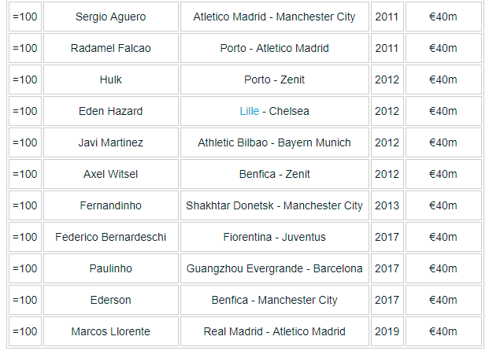
Task: Select the Federico Bernardeschi name cell
Action: (x=110, y=237)
